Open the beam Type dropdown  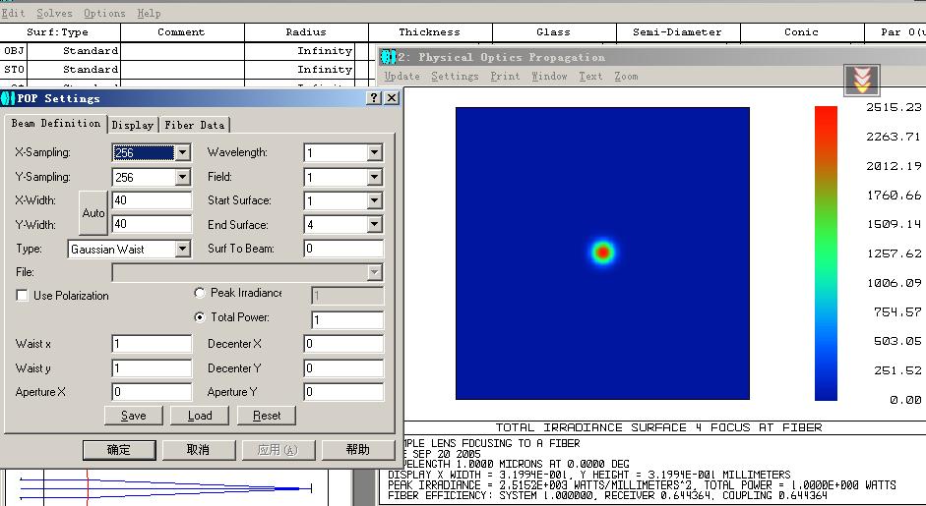182,249
